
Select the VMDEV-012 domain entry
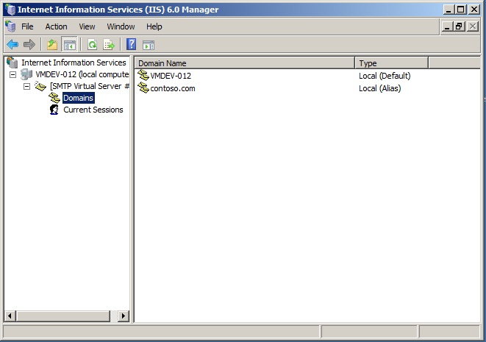pyautogui.click(x=171, y=76)
